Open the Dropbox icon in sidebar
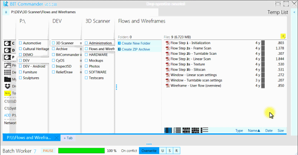298x155 pixels. (x=7, y=86)
